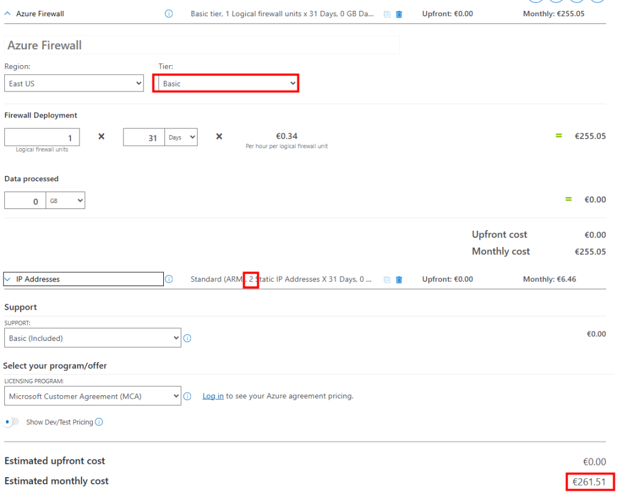This screenshot has height=494, width=617.
Task: Click the Standard (ARM) IP Addresses description
Action: coord(281,280)
